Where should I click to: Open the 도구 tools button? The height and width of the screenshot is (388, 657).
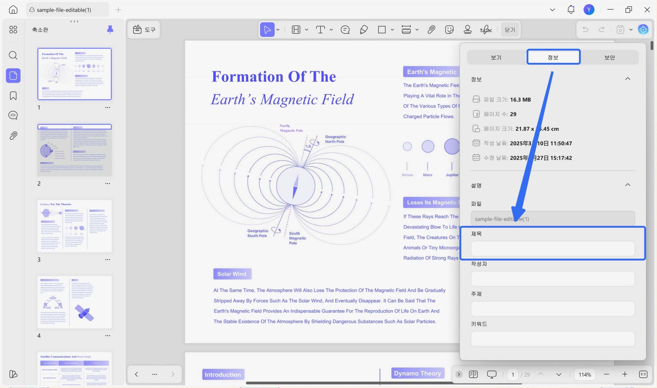144,29
